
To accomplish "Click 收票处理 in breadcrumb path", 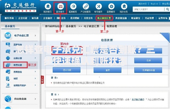I will (112, 26).
